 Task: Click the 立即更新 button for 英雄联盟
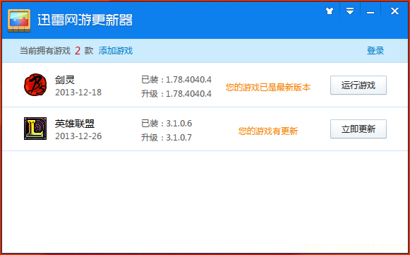click(x=358, y=129)
